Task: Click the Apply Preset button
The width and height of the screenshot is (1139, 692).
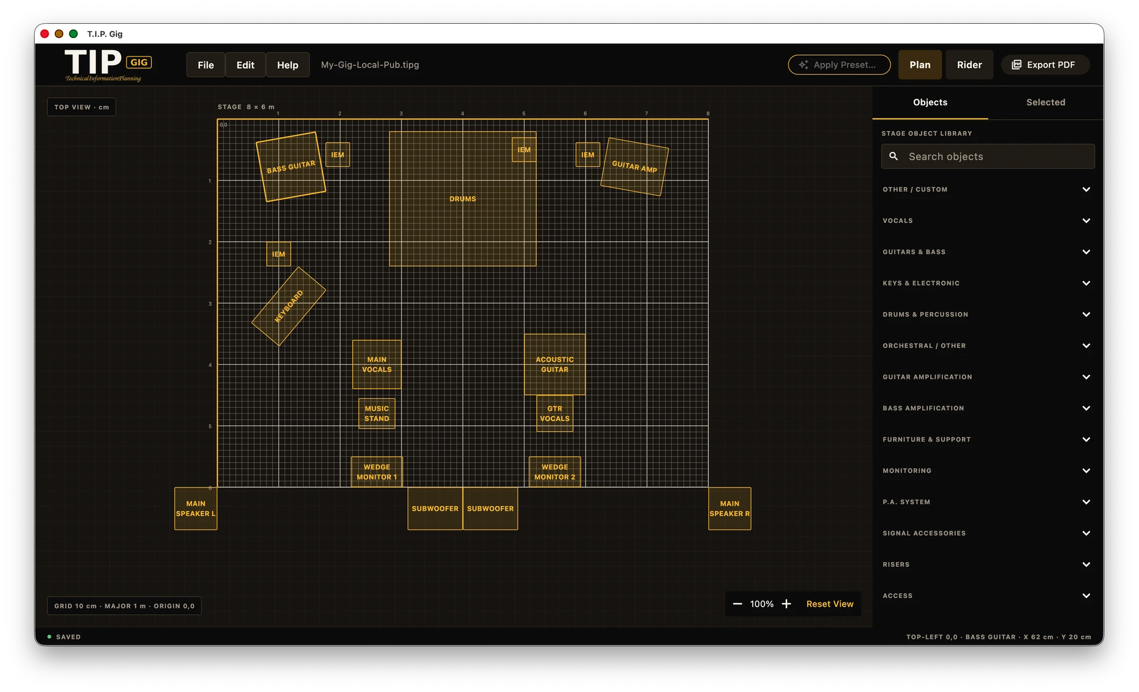Action: [839, 65]
